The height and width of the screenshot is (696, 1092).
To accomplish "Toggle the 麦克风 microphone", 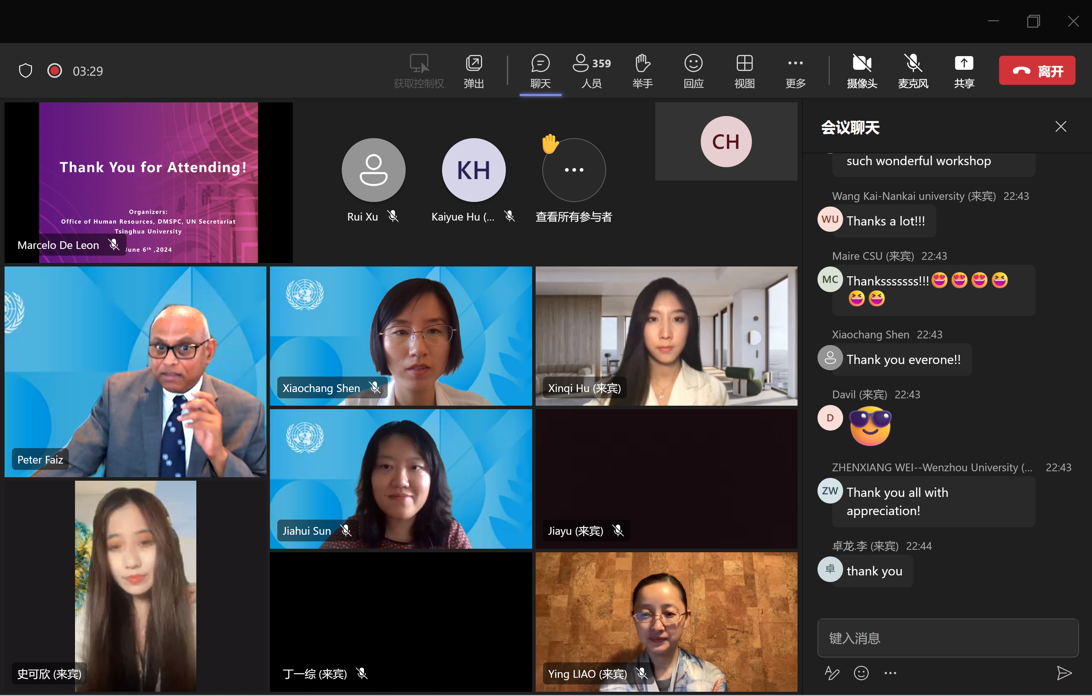I will tap(913, 70).
